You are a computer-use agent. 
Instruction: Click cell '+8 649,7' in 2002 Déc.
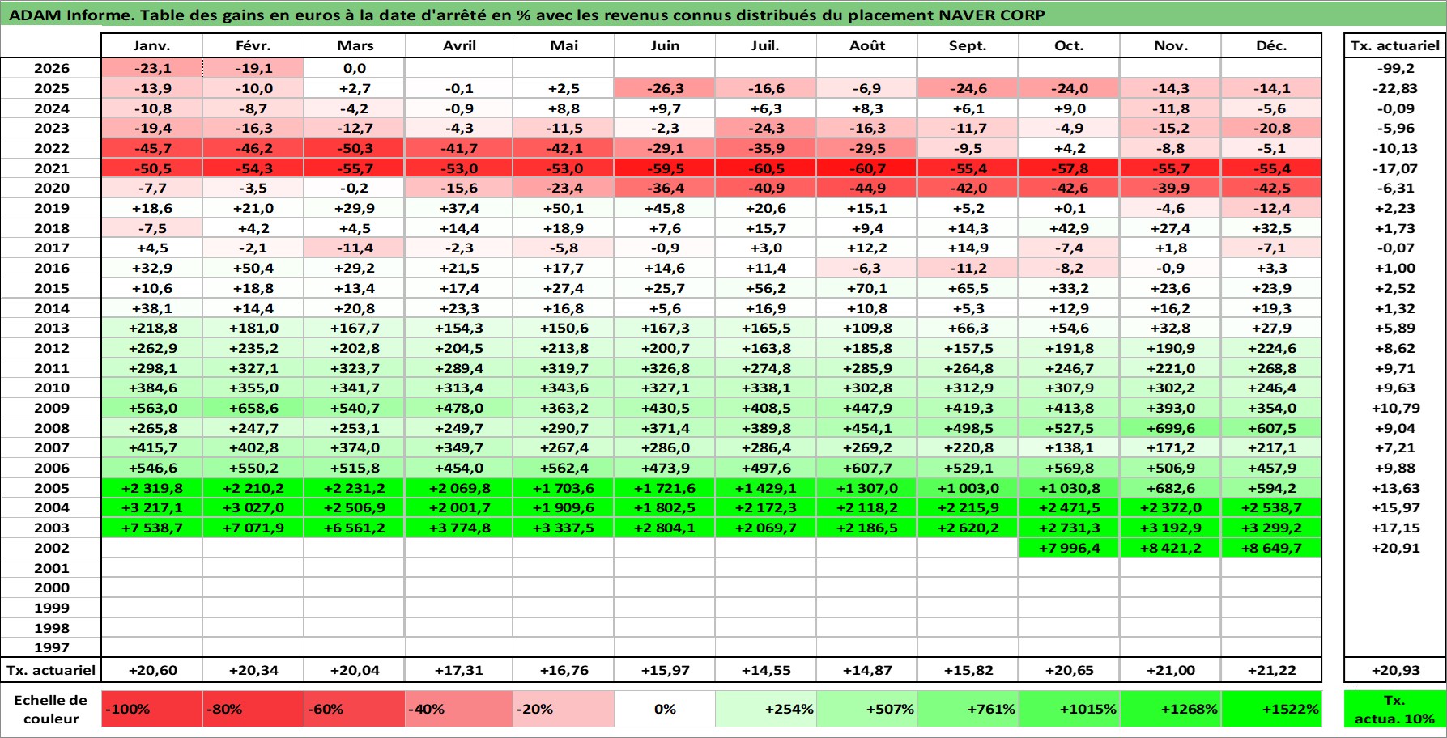1271,548
